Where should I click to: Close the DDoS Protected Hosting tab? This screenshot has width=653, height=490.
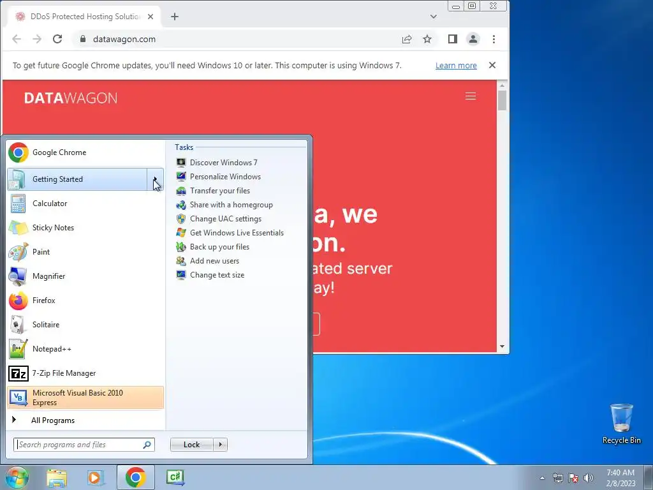click(x=150, y=17)
